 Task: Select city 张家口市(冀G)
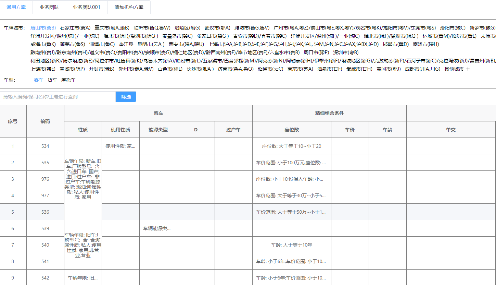(x=213, y=36)
